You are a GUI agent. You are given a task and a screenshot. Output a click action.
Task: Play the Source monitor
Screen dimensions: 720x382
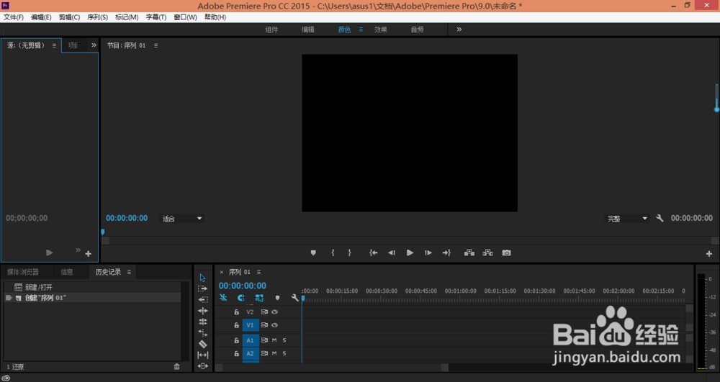(50, 253)
